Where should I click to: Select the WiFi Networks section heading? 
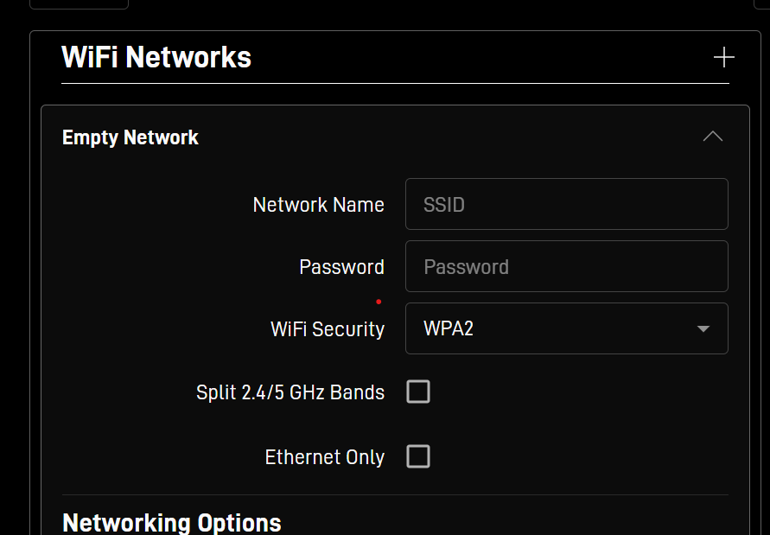click(x=156, y=58)
